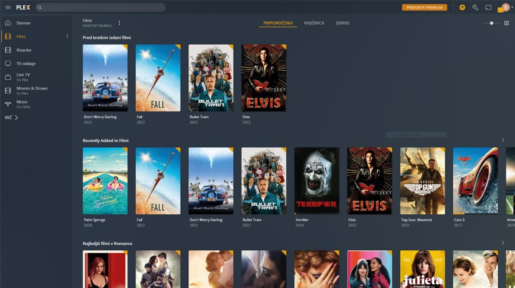Viewport: 515px width, 288px height.
Task: Click the 'Cars 3' title text
Action: [x=459, y=220]
